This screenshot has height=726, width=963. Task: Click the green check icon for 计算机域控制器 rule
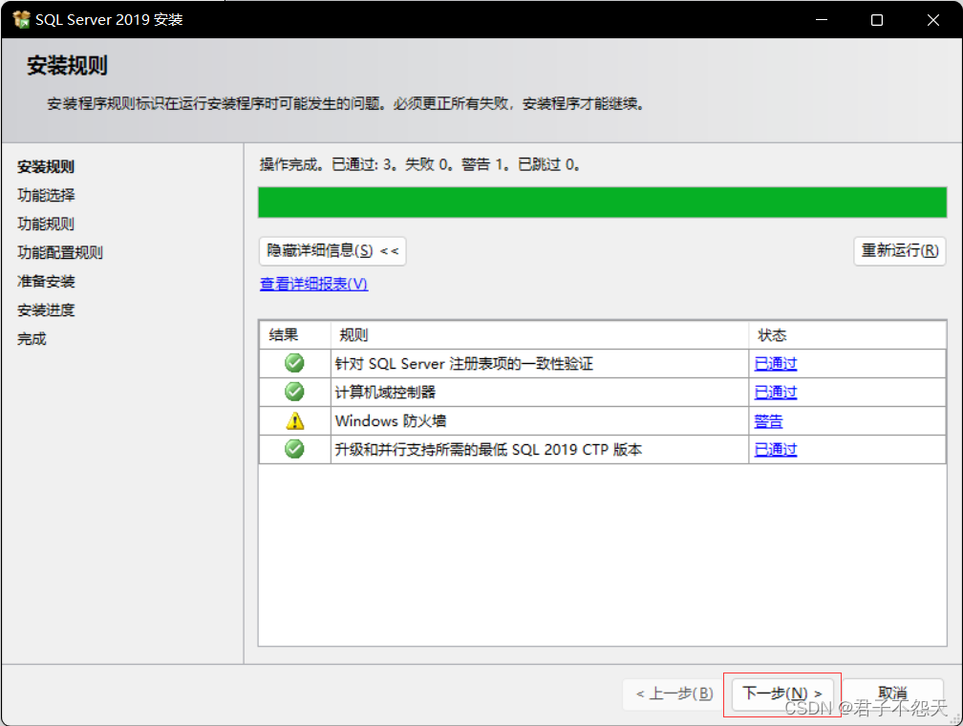[294, 392]
